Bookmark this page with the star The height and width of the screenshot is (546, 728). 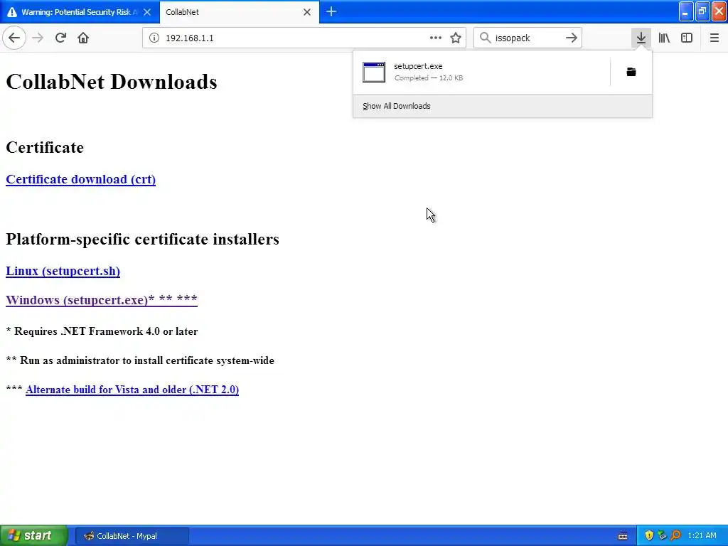pos(456,38)
